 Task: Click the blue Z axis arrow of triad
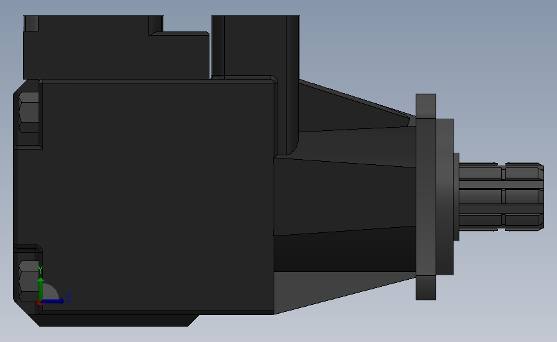coord(53,301)
